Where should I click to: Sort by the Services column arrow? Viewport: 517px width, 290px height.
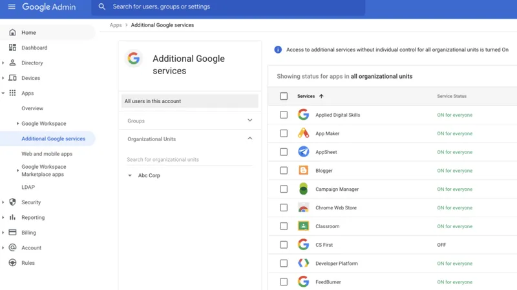[321, 96]
